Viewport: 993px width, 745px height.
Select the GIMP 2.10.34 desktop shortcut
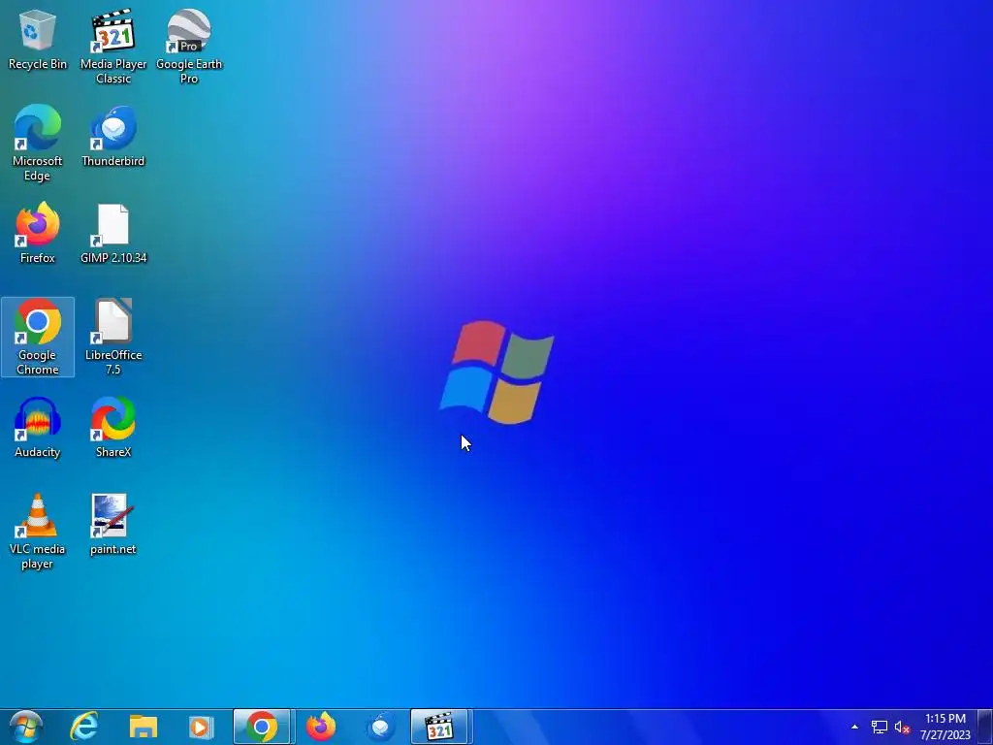[x=113, y=233]
